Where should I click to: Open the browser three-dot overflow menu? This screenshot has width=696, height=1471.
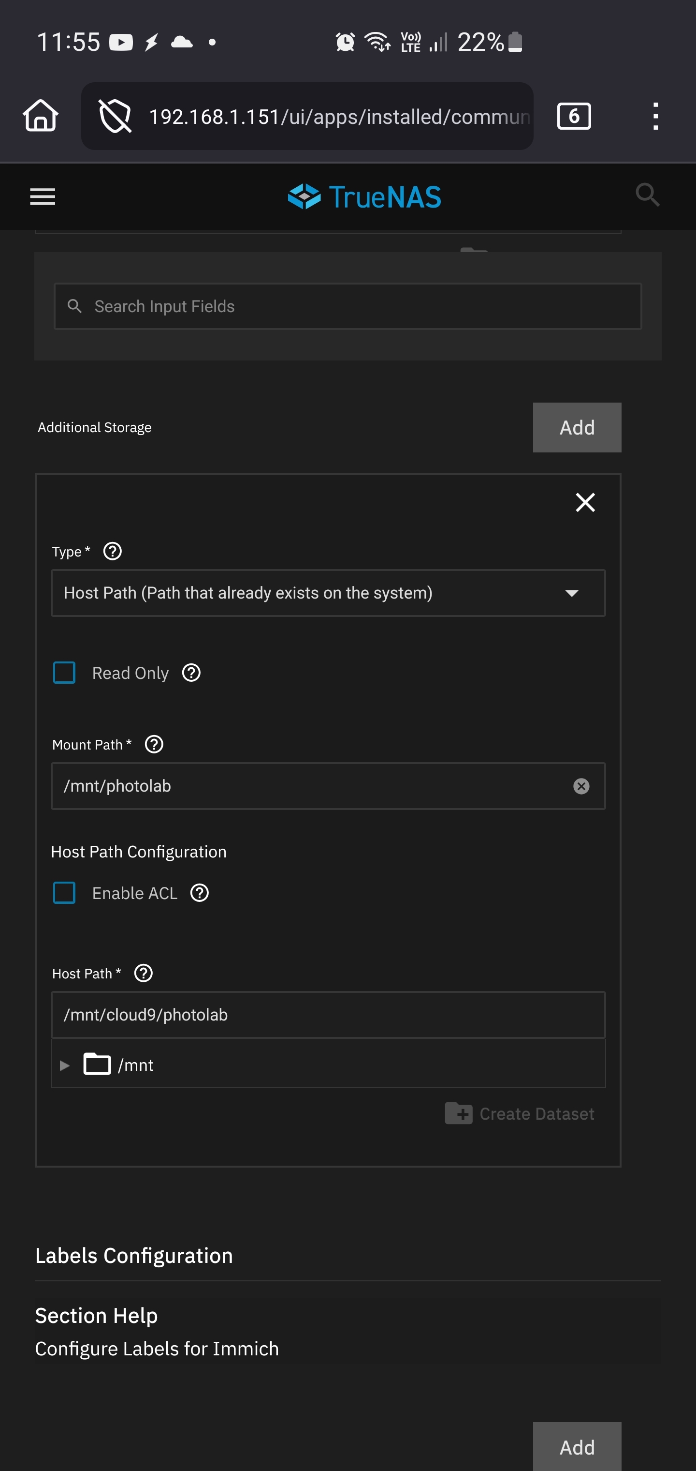tap(655, 117)
